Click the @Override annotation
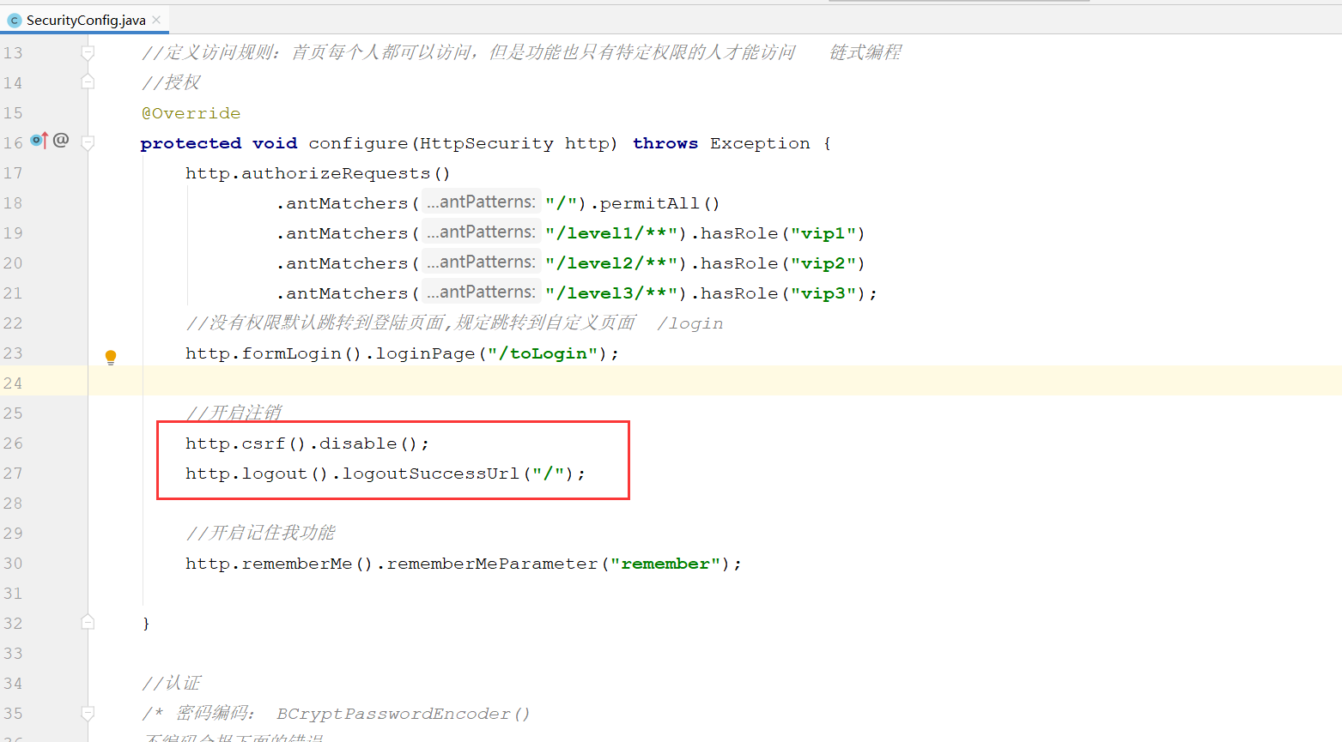This screenshot has width=1342, height=742. (x=191, y=113)
